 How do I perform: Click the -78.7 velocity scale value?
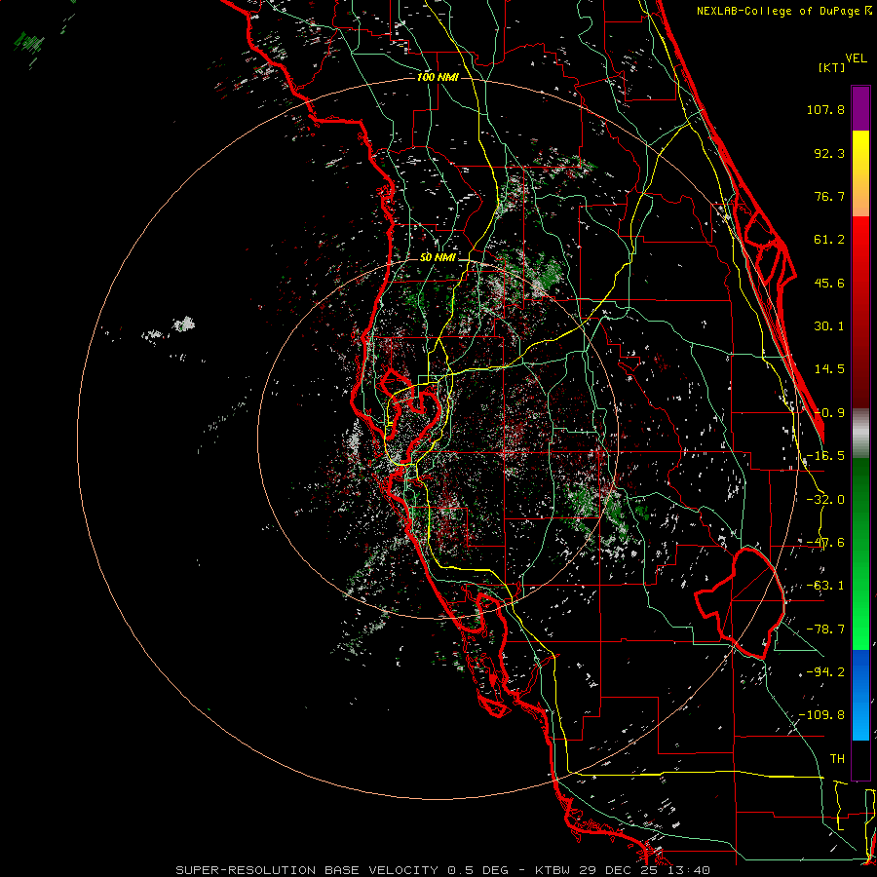[825, 629]
